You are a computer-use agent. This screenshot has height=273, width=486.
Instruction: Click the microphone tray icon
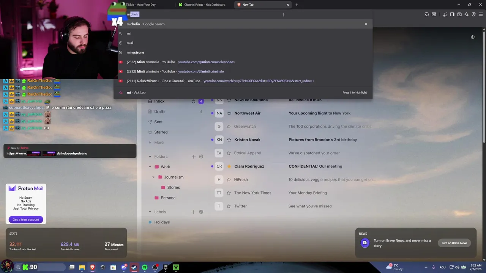point(434,267)
